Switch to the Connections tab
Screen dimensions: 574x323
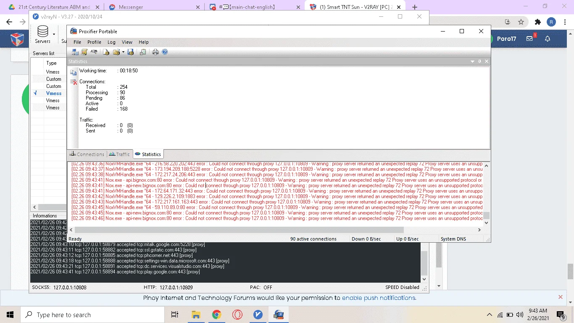tap(87, 154)
